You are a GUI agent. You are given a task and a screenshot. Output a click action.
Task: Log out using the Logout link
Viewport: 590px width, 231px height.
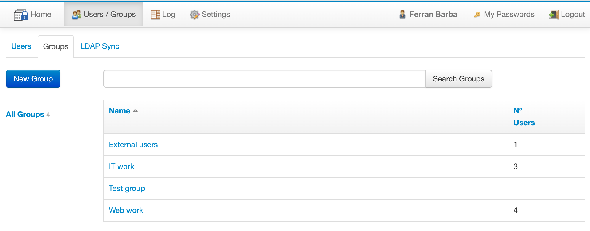point(567,14)
